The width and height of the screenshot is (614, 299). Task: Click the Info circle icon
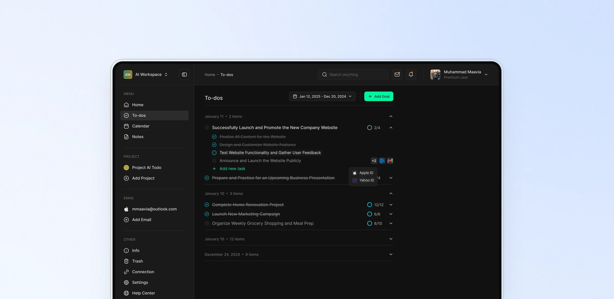point(126,250)
